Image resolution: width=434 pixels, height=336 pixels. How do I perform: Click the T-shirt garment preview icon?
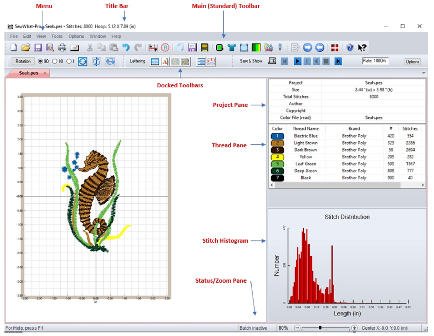(232, 47)
